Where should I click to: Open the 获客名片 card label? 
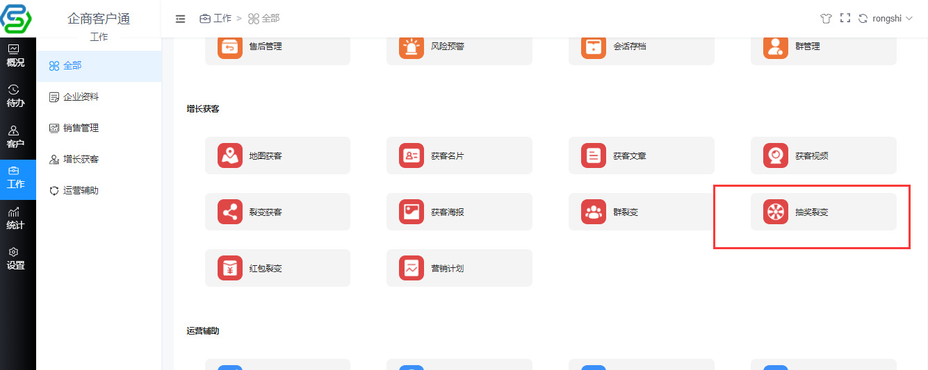click(448, 156)
